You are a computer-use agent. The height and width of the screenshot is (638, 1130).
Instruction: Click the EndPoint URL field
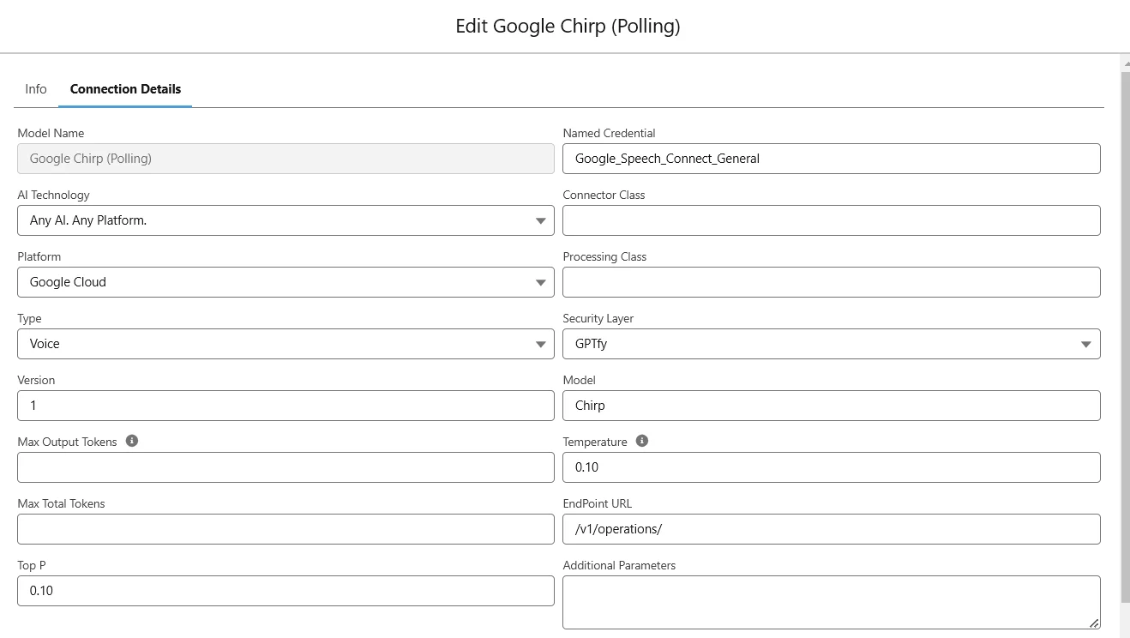tap(831, 529)
